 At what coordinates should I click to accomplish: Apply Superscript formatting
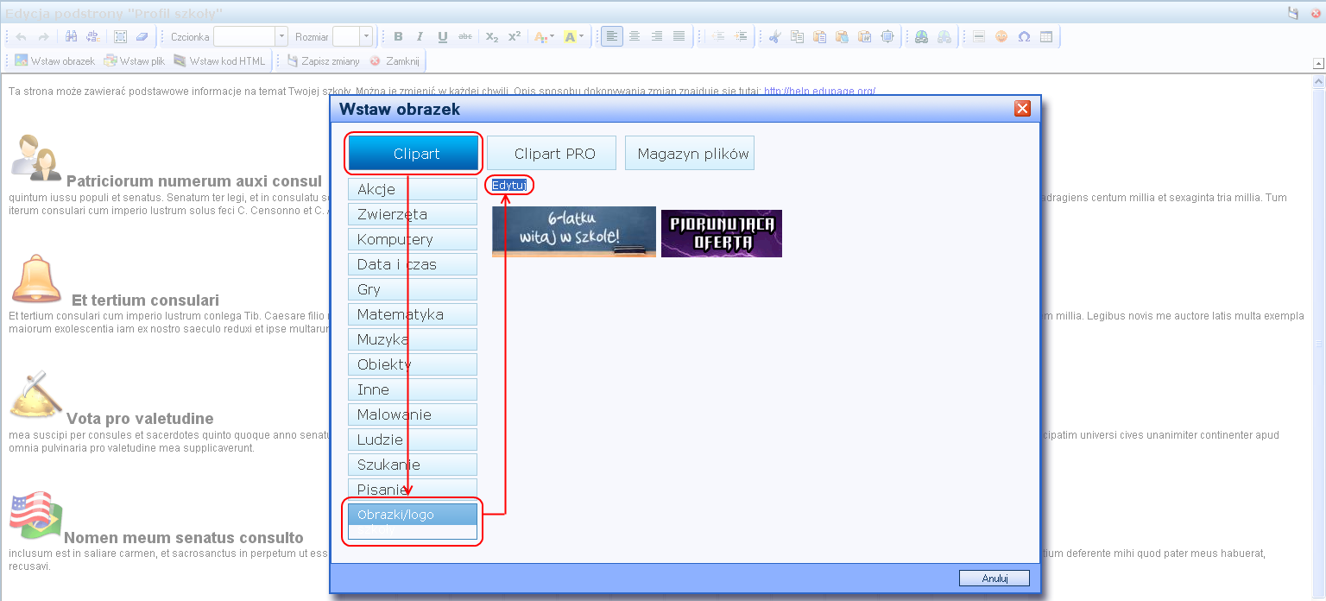515,36
